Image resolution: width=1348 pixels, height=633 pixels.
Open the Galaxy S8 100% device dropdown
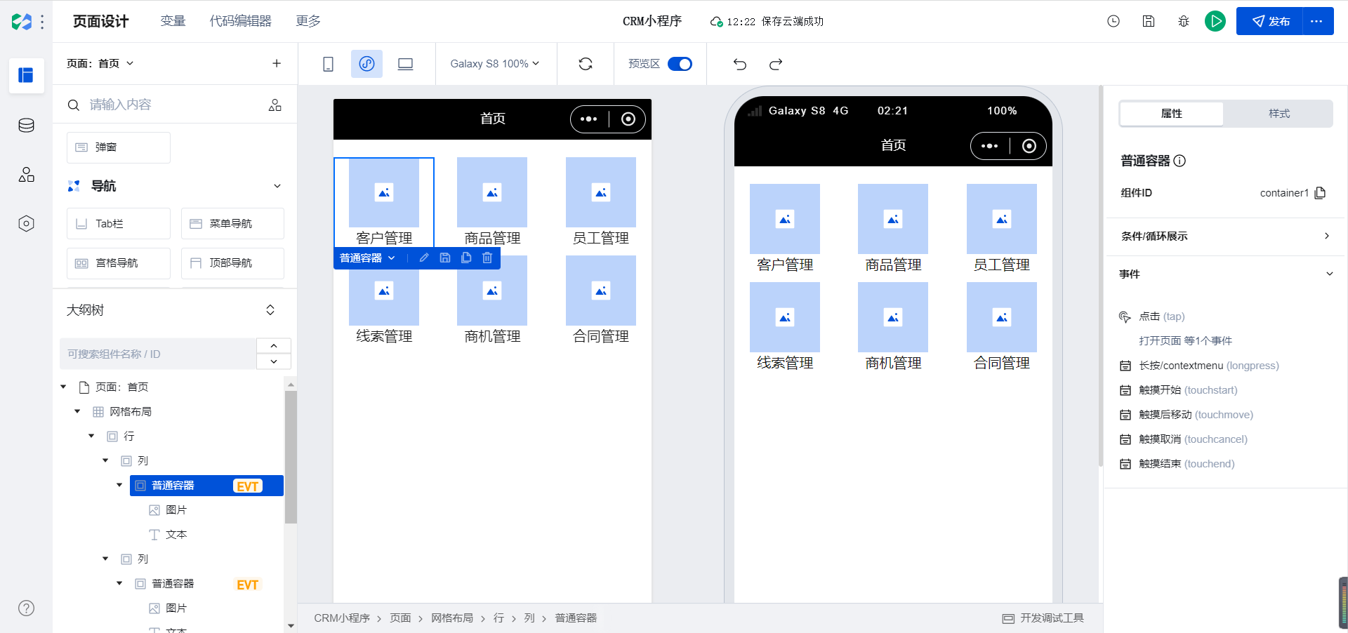click(x=495, y=64)
